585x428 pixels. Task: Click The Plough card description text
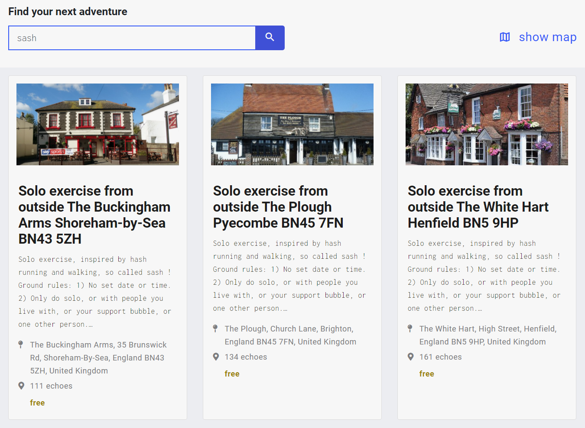tap(289, 276)
